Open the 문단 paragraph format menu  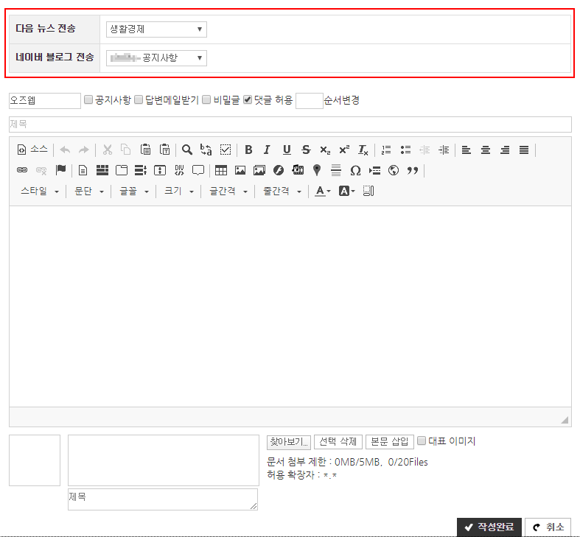tap(89, 192)
